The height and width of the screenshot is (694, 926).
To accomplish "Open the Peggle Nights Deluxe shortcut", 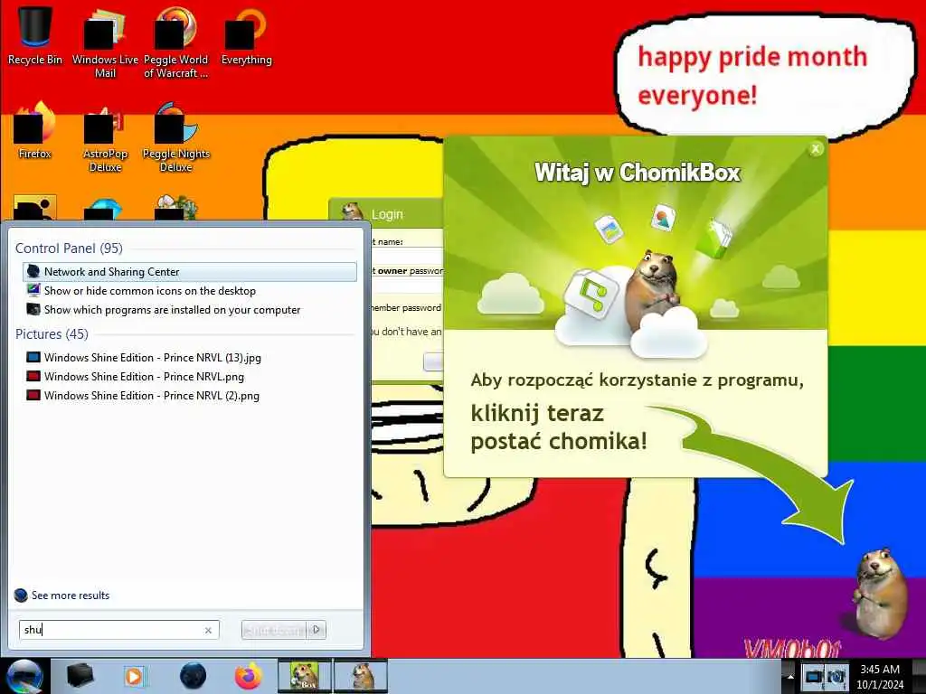I will tap(175, 137).
